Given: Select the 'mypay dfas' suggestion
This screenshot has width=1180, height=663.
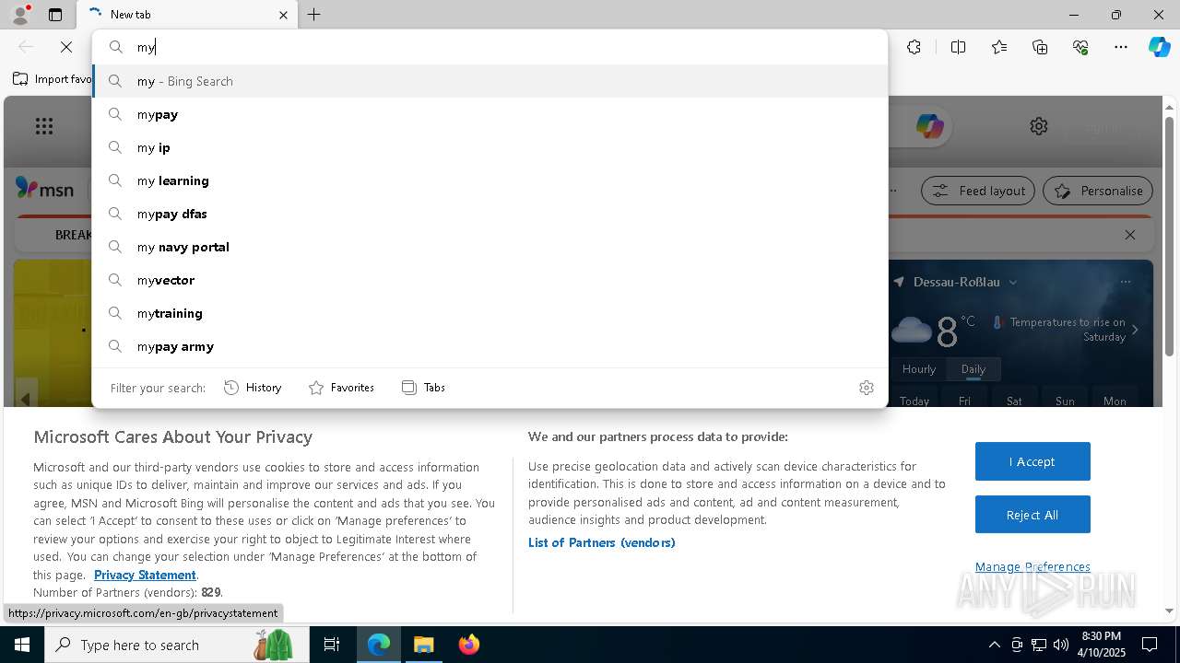Looking at the screenshot, I should click(x=490, y=214).
